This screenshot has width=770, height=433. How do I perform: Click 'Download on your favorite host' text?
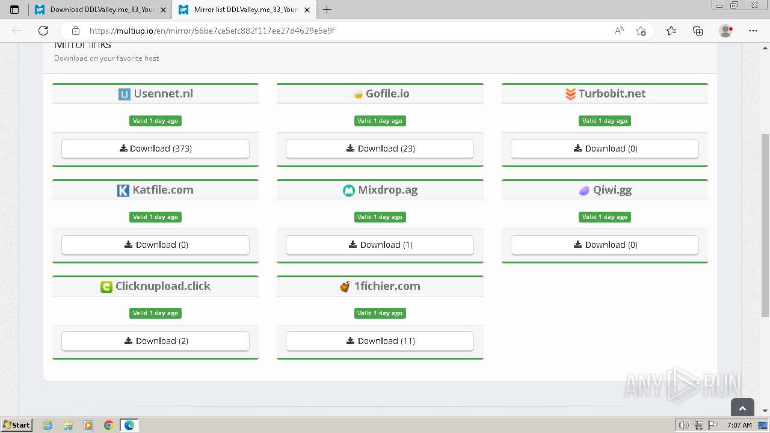pyautogui.click(x=106, y=58)
